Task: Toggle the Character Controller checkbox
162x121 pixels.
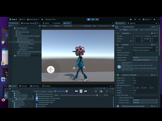Action: [x=120, y=75]
